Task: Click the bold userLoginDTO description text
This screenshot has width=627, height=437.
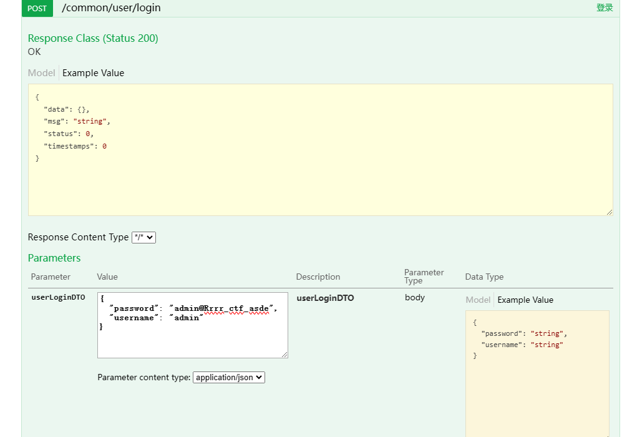Action: point(325,298)
